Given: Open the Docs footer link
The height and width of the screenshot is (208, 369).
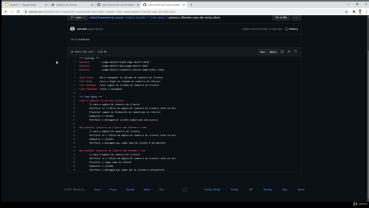Looking at the screenshot, I should [x=162, y=190].
